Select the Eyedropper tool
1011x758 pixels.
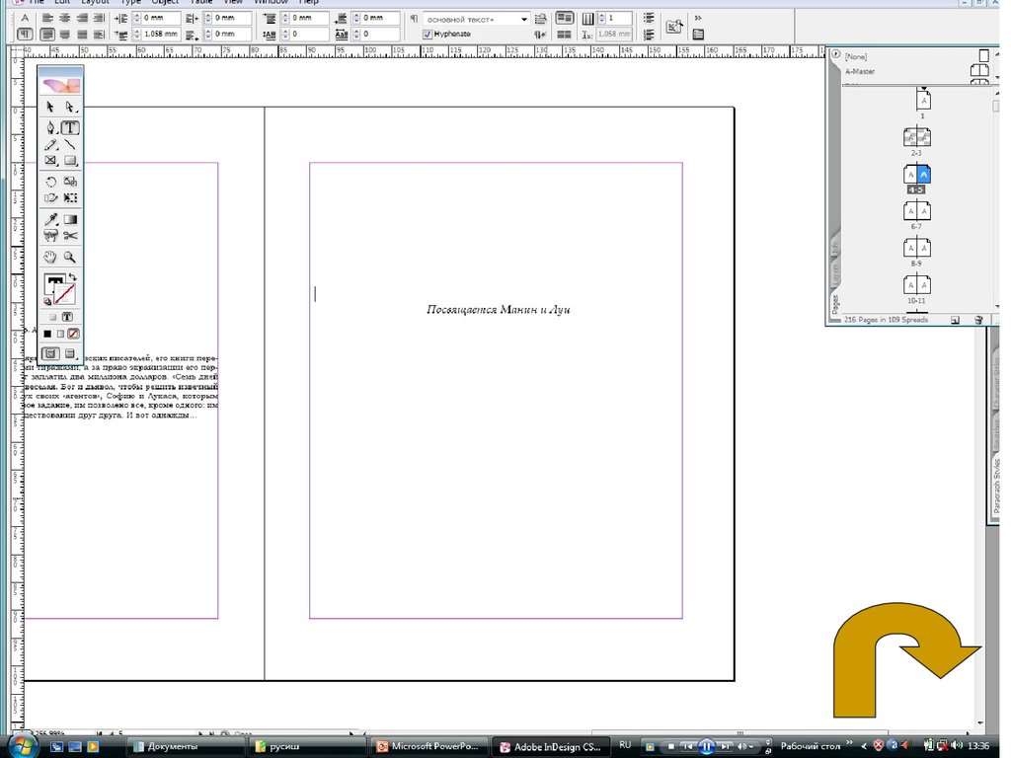51,220
